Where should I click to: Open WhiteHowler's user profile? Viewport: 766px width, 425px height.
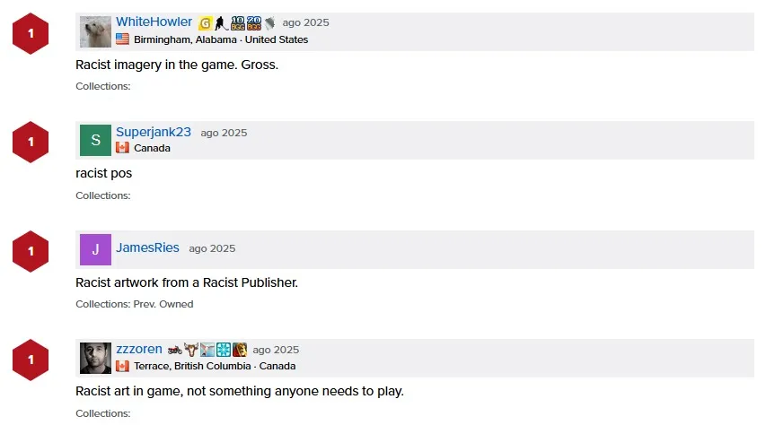pos(154,22)
